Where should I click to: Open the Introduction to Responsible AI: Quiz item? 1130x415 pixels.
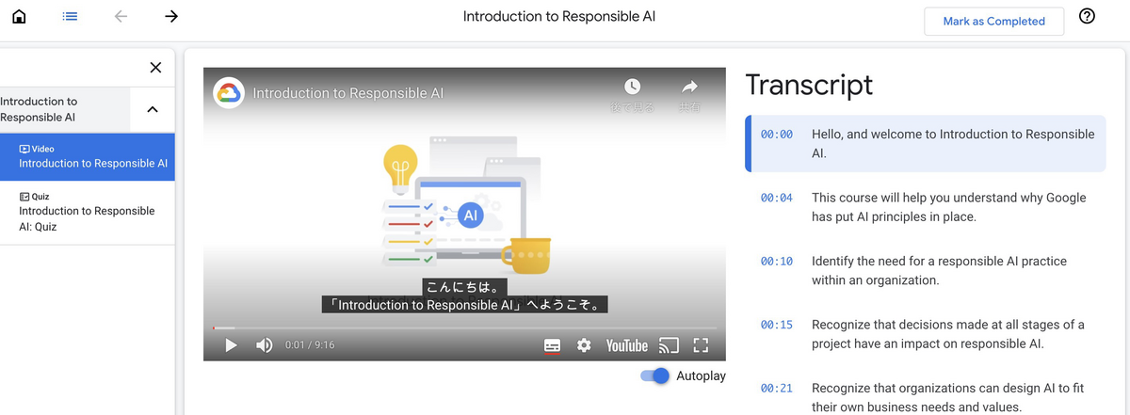[x=87, y=212]
